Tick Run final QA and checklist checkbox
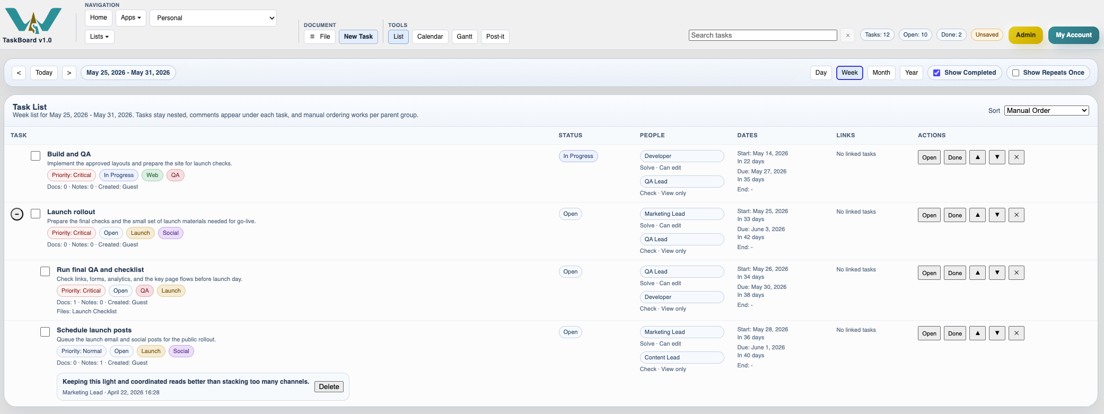The height and width of the screenshot is (414, 1104). tap(45, 271)
